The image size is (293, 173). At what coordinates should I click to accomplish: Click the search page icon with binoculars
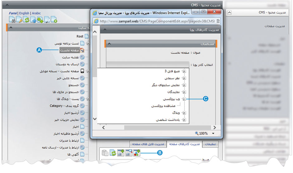[x=12, y=20]
